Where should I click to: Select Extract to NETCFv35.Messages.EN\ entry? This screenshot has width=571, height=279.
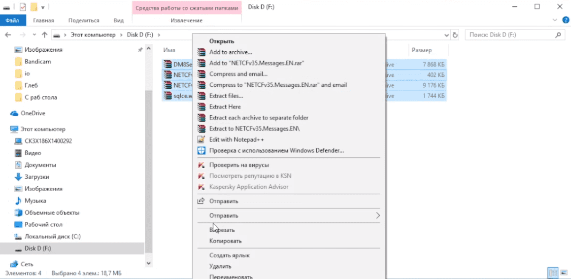click(255, 129)
